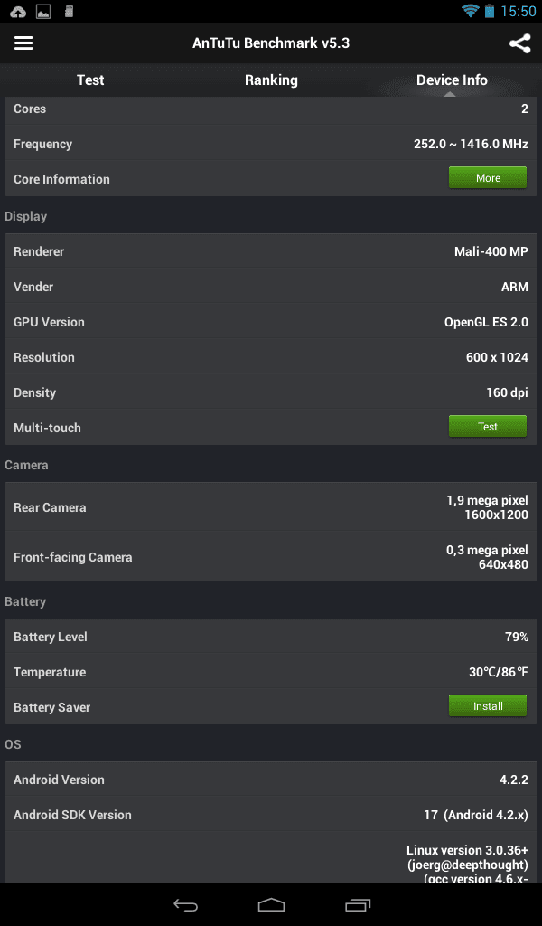
Task: Tap the share icon in header
Action: point(519,43)
